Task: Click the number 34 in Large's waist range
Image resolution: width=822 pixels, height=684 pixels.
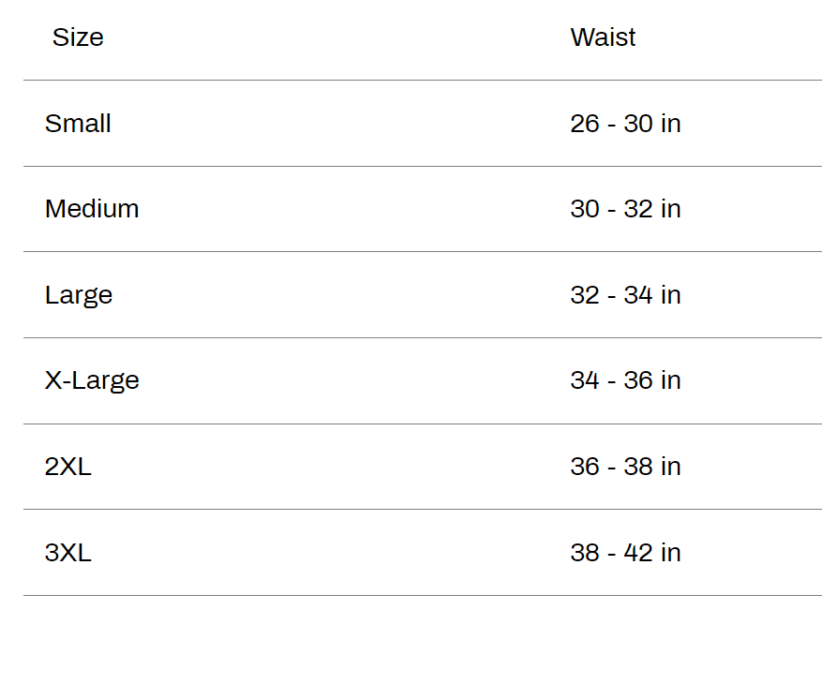Action: [638, 295]
